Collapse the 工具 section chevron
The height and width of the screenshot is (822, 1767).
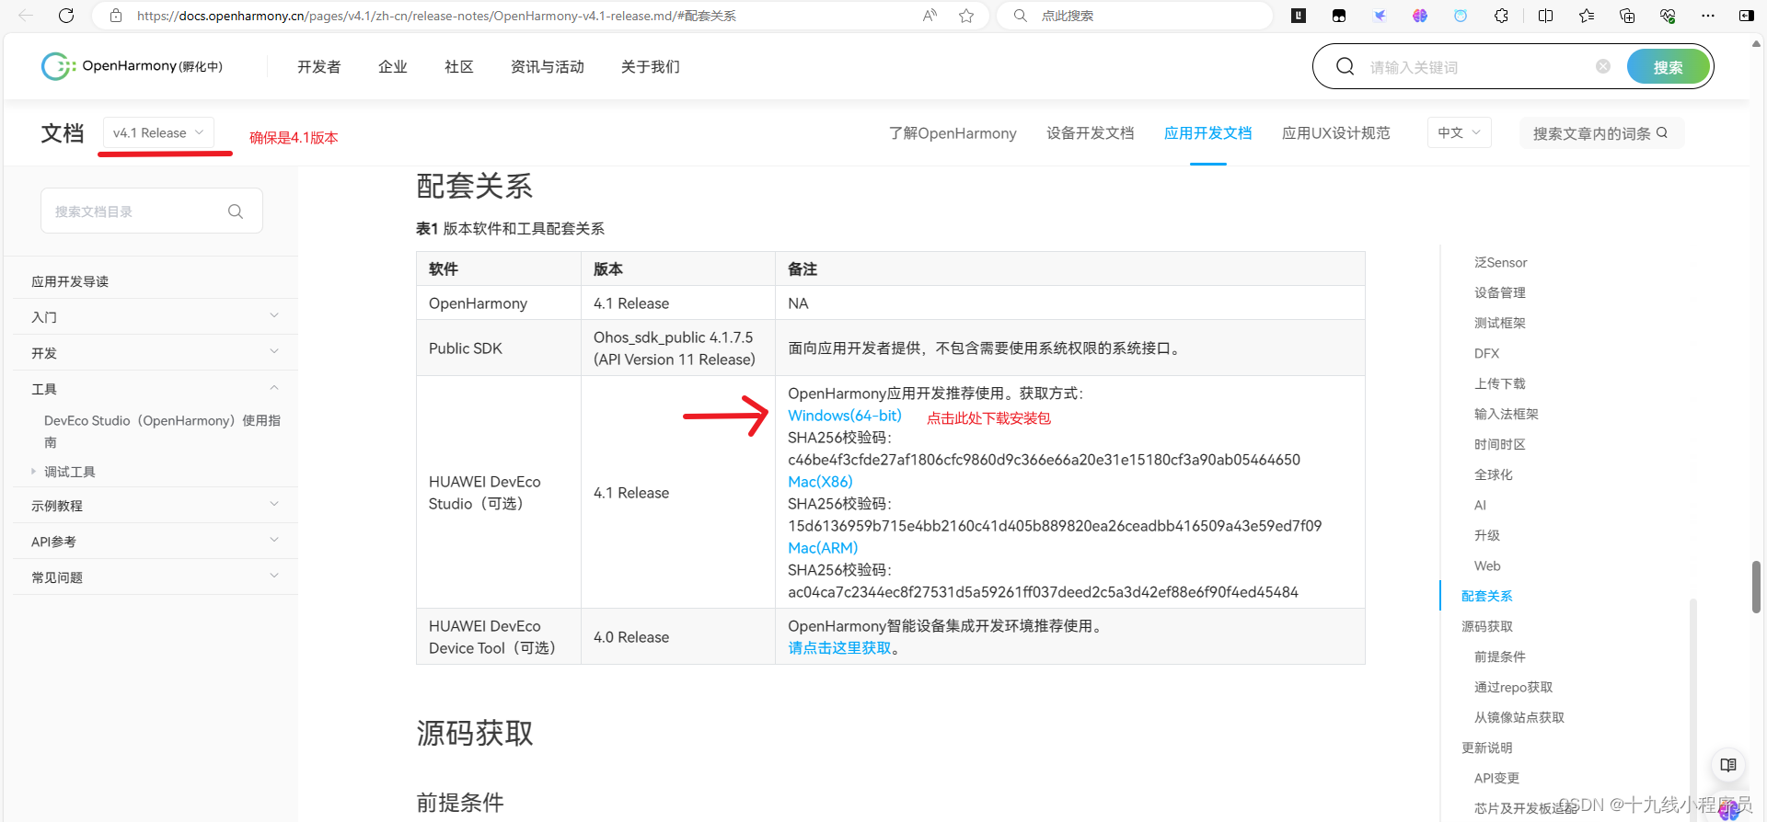pos(274,388)
